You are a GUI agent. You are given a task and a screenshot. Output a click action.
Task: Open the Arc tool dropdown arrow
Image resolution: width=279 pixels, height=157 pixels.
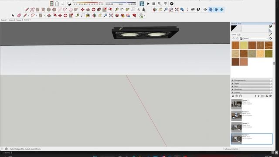click(36, 15)
